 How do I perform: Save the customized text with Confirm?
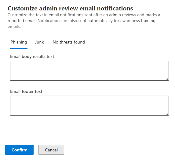(19, 150)
